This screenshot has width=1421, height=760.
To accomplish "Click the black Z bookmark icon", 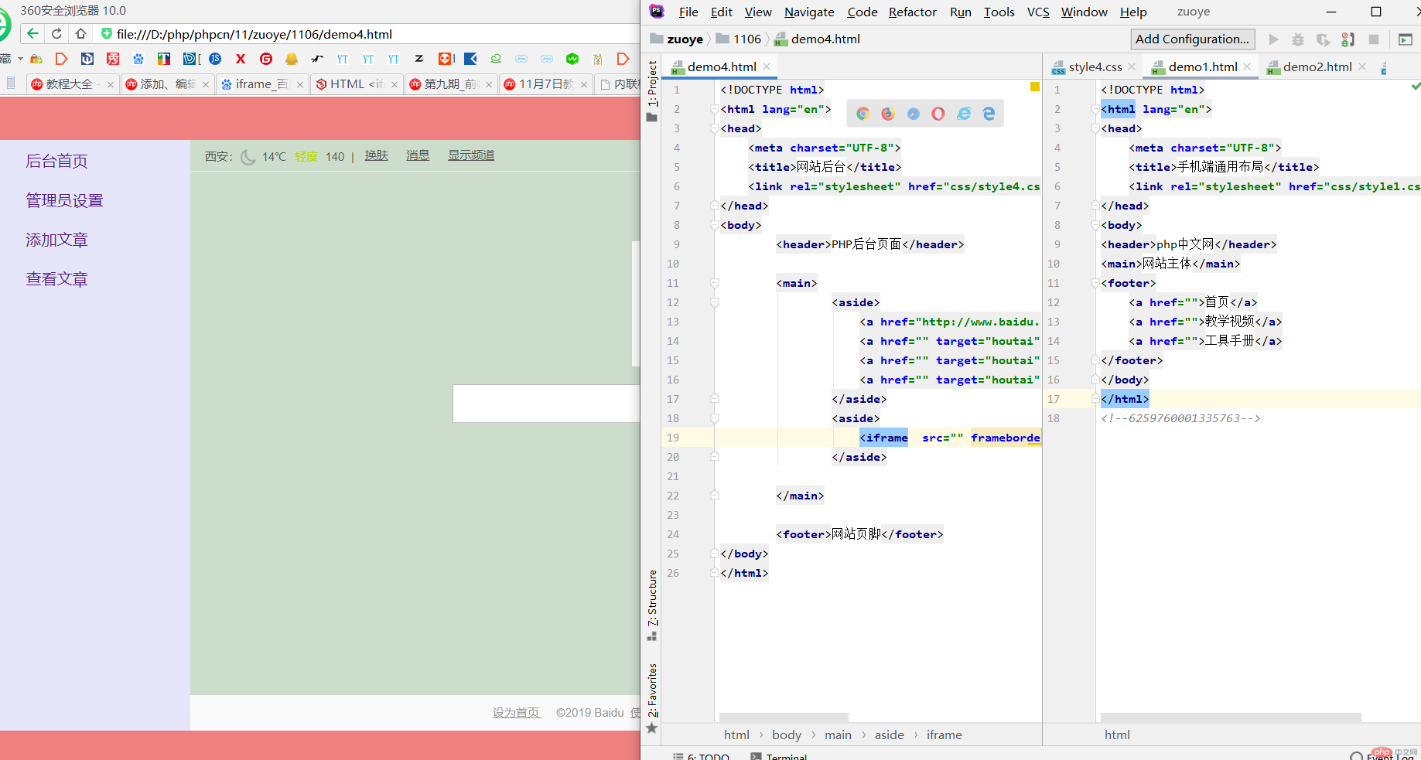I will (x=419, y=59).
